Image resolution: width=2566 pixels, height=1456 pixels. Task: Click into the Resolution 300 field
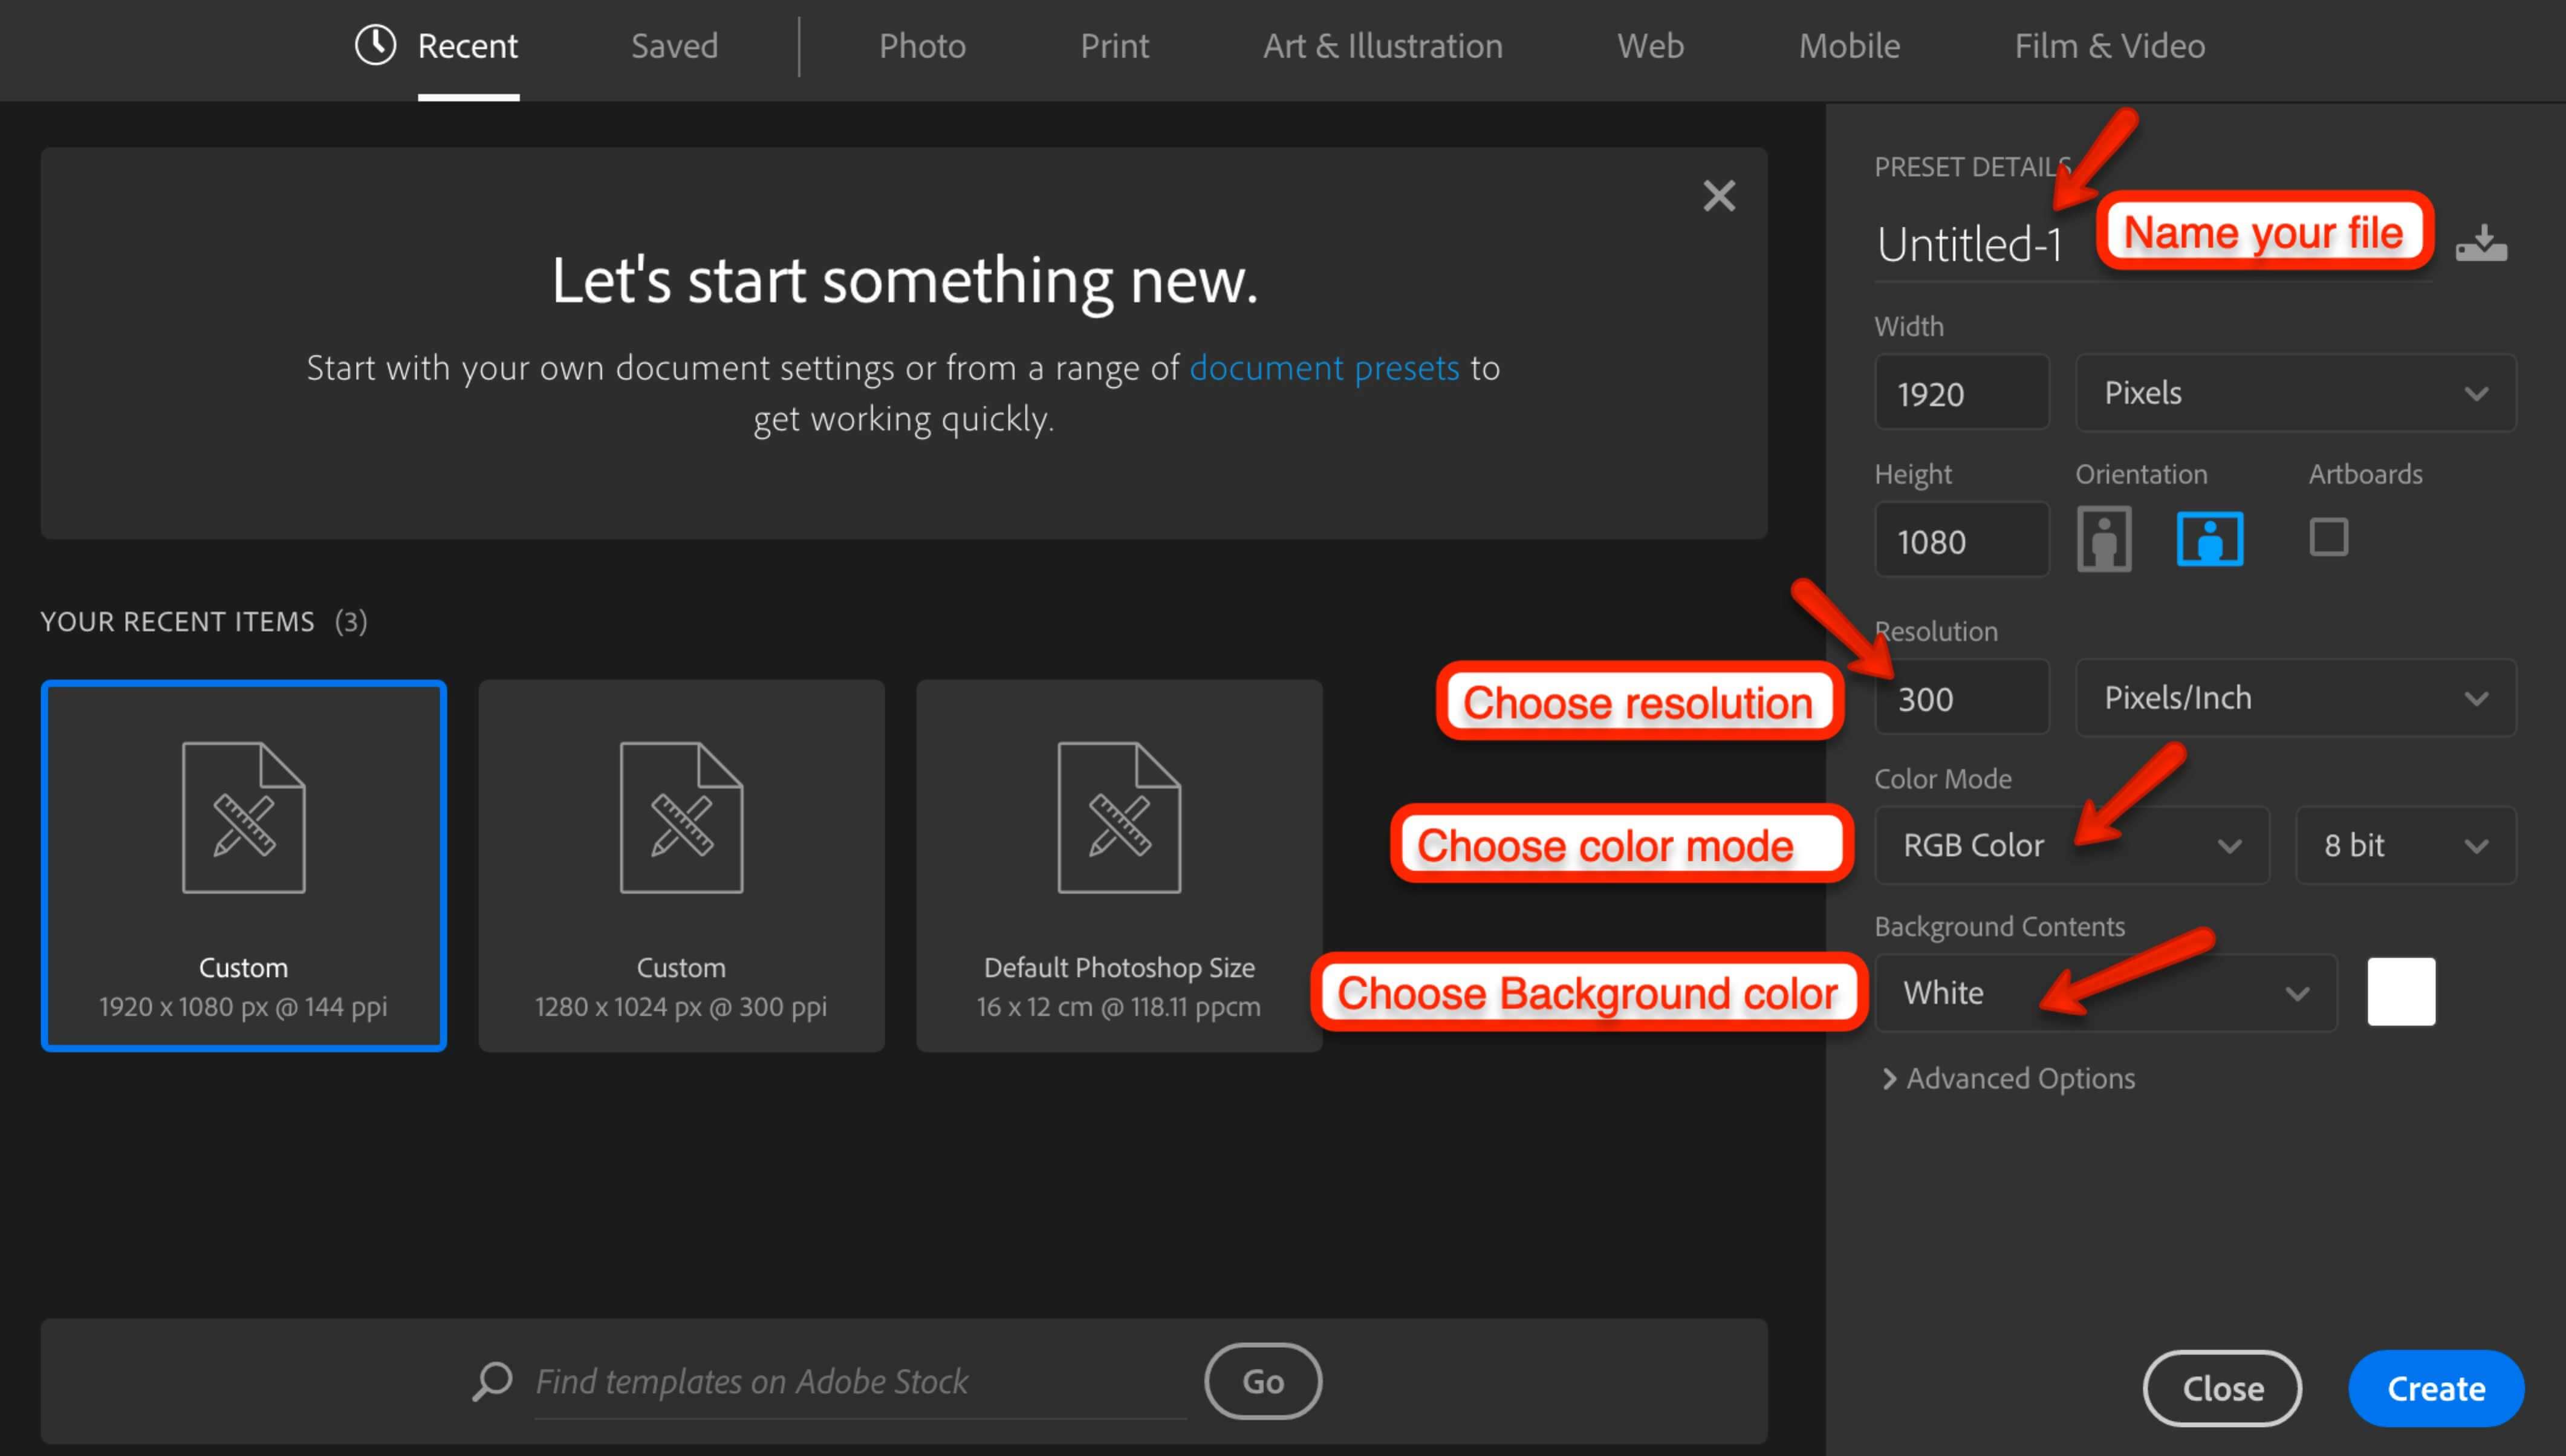tap(1961, 698)
